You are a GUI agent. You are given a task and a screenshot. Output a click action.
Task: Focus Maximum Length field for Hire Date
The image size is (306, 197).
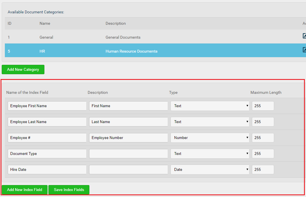tap(263, 169)
